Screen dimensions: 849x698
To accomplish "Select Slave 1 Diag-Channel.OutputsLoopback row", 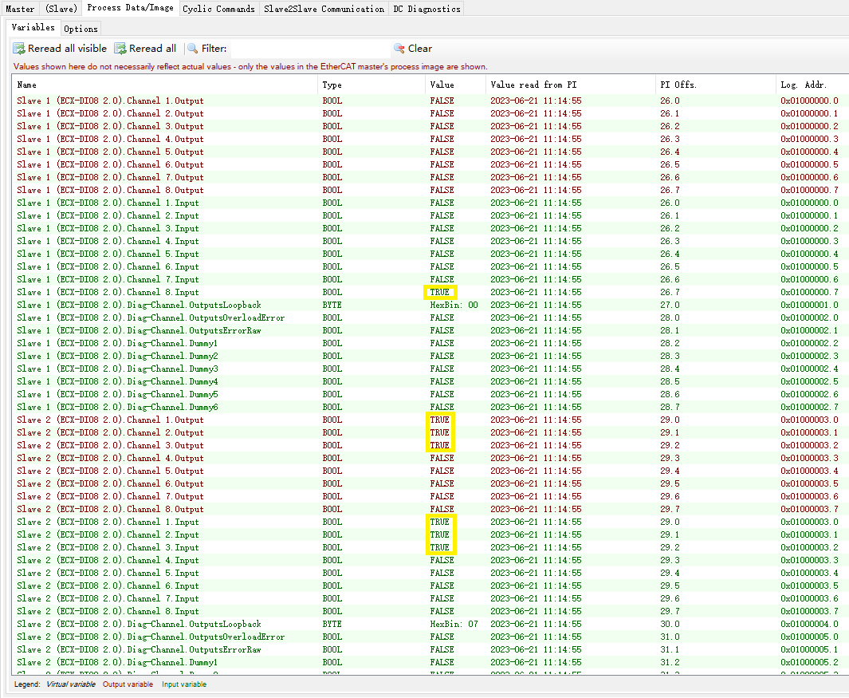I will (x=139, y=305).
